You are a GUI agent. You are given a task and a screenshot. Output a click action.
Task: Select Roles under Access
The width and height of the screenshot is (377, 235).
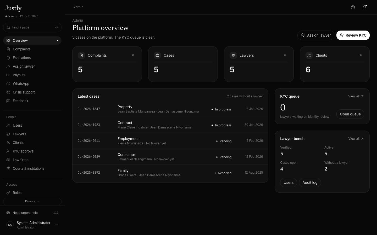click(x=32, y=193)
